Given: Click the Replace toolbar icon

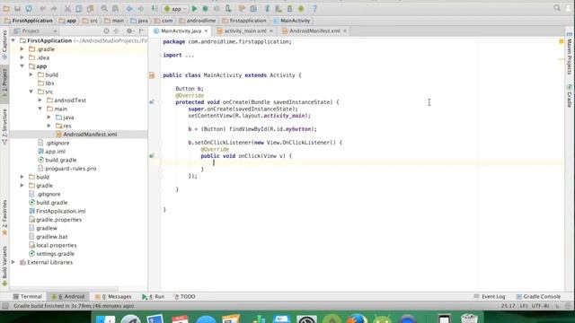Looking at the screenshot, I should [x=115, y=8].
